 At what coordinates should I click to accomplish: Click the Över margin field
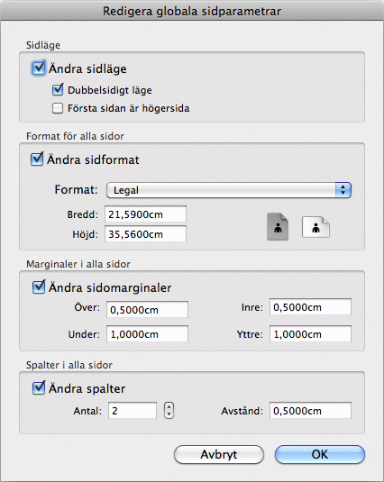(147, 309)
